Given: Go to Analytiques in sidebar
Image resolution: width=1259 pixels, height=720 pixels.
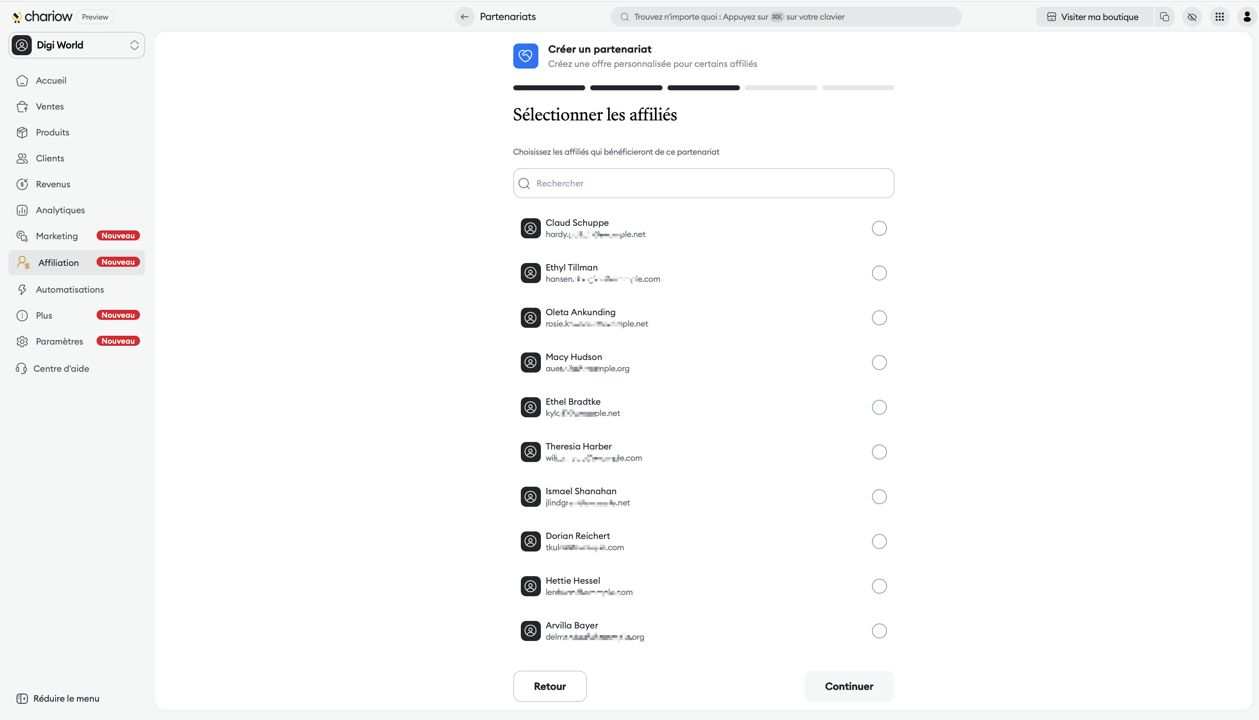Looking at the screenshot, I should point(60,210).
